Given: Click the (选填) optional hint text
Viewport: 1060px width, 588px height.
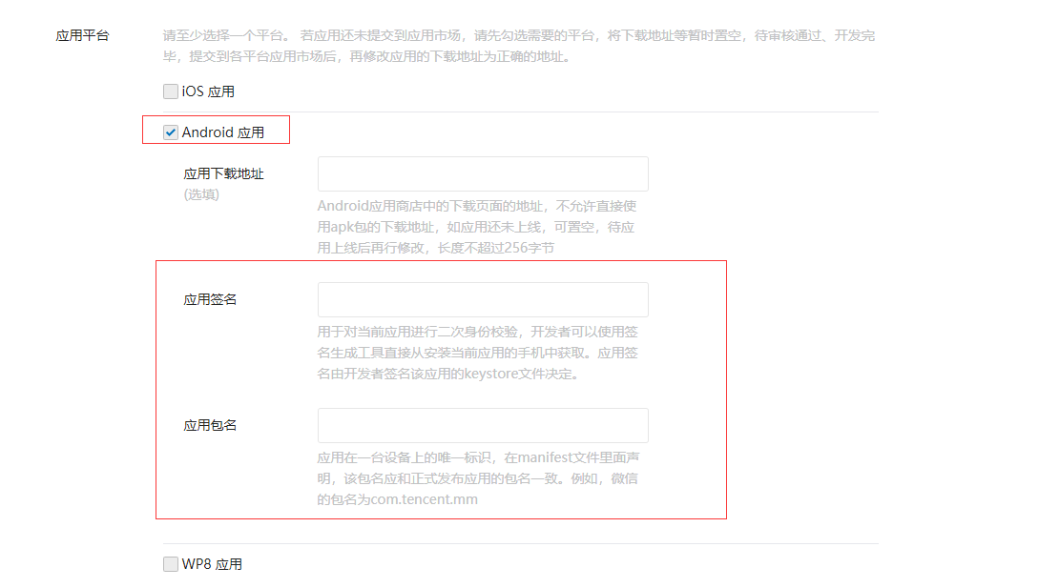Looking at the screenshot, I should coord(201,195).
